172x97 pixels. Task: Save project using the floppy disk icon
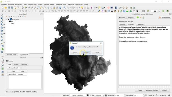pos(9,8)
